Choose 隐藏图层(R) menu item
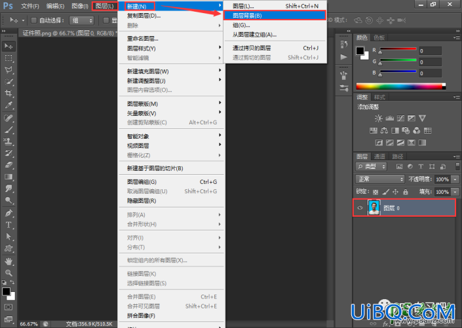 [x=171, y=200]
